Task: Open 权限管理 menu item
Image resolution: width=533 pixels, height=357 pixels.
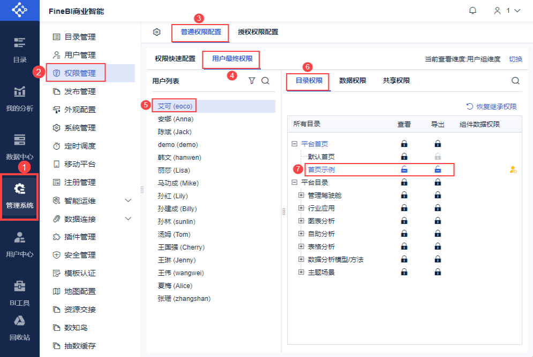Action: (x=75, y=73)
